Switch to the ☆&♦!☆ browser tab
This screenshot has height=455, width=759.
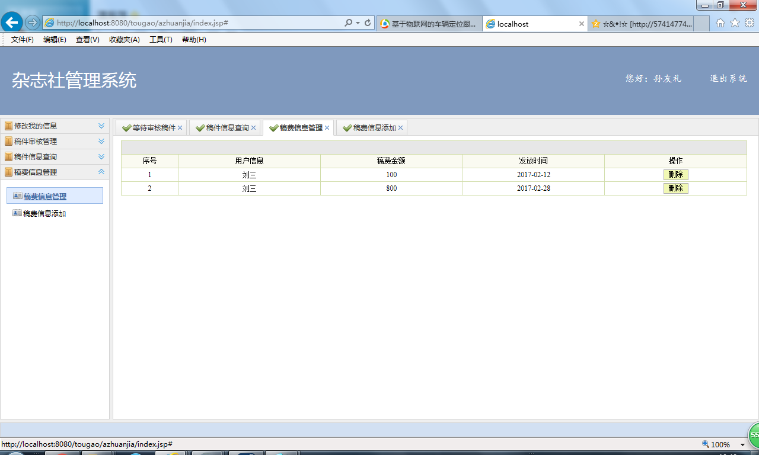(640, 24)
